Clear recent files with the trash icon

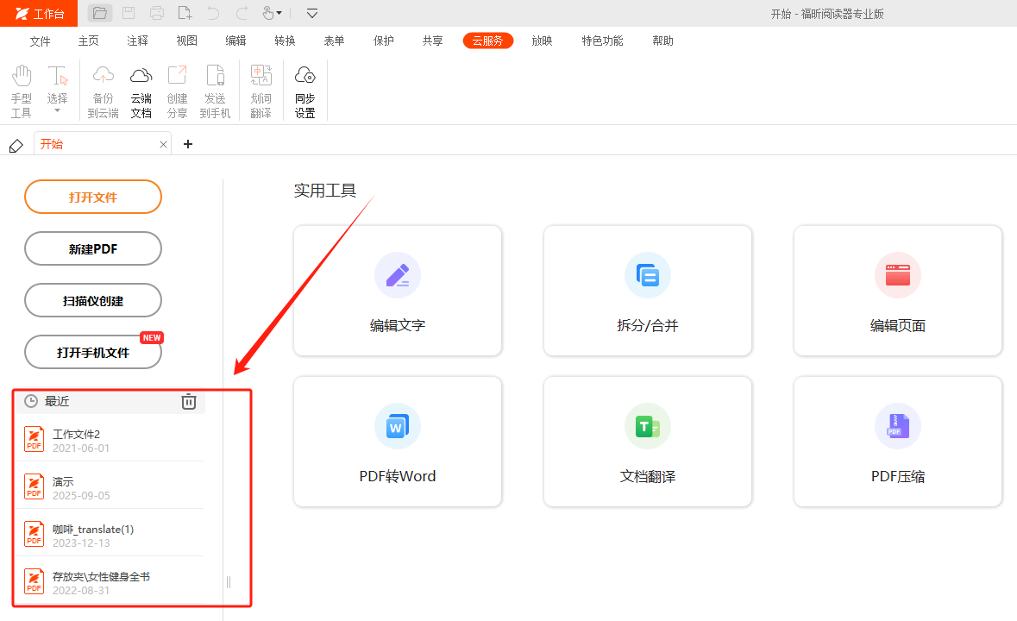189,401
